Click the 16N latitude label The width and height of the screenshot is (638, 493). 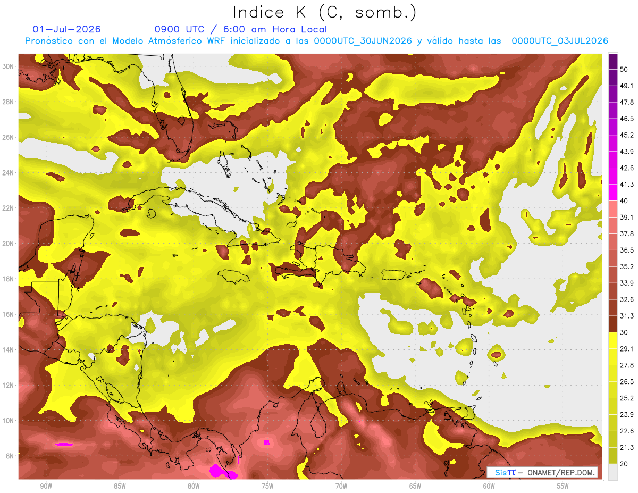point(9,314)
